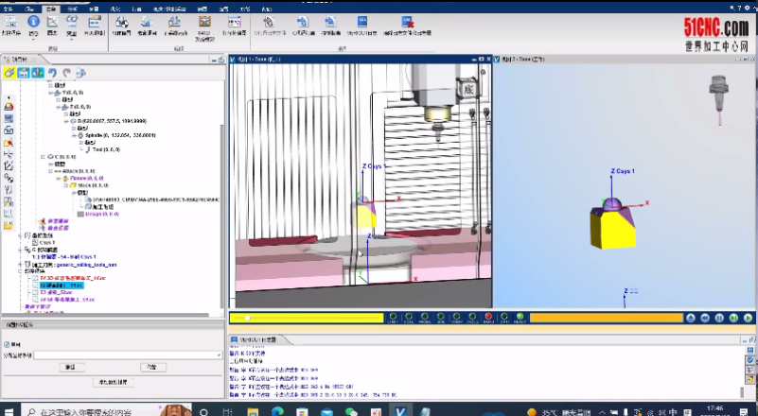Click the blue undo arrow in project toolbar
This screenshot has width=758, height=416.
tap(52, 72)
